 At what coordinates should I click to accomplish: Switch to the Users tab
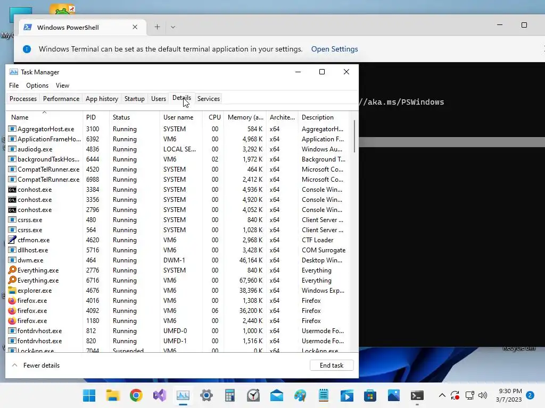tap(159, 98)
